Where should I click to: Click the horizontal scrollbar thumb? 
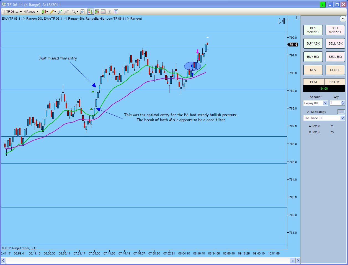[x=293, y=260]
